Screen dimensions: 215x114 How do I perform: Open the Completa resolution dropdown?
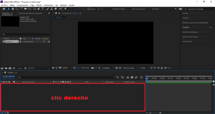point(108,68)
